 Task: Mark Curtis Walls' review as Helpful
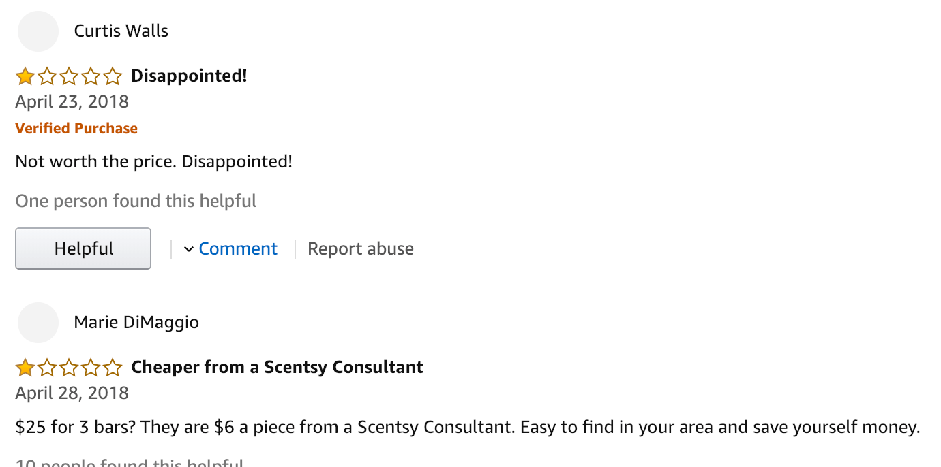[83, 248]
